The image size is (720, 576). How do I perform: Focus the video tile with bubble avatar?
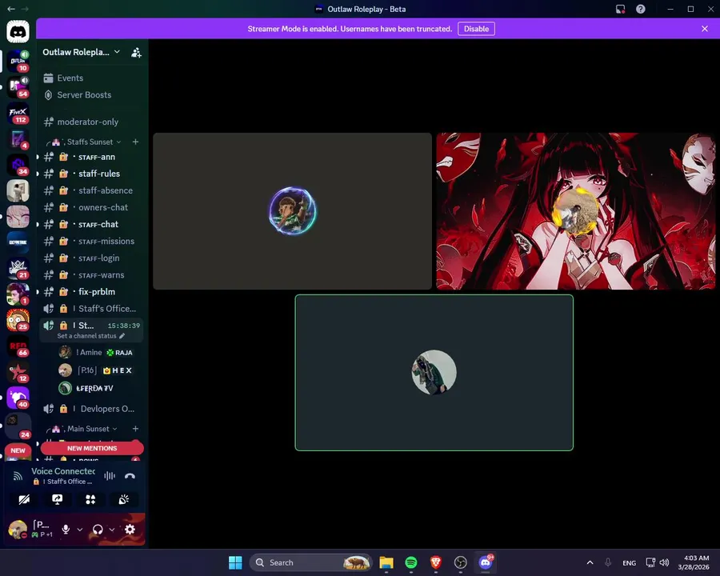click(292, 211)
